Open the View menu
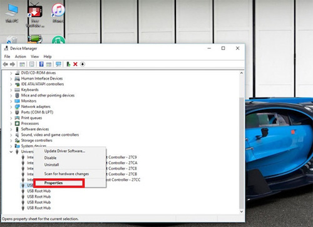 pos(34,56)
